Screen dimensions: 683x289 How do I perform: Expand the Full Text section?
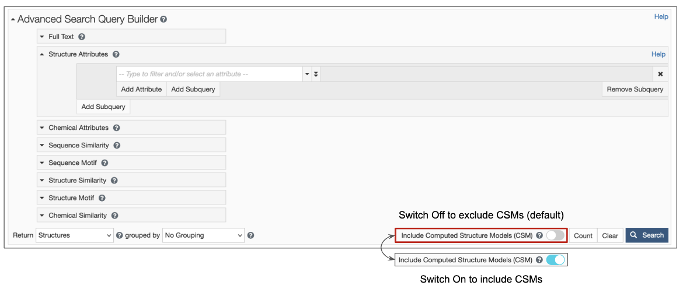[x=42, y=37]
